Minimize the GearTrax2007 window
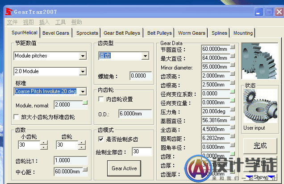 259,12
